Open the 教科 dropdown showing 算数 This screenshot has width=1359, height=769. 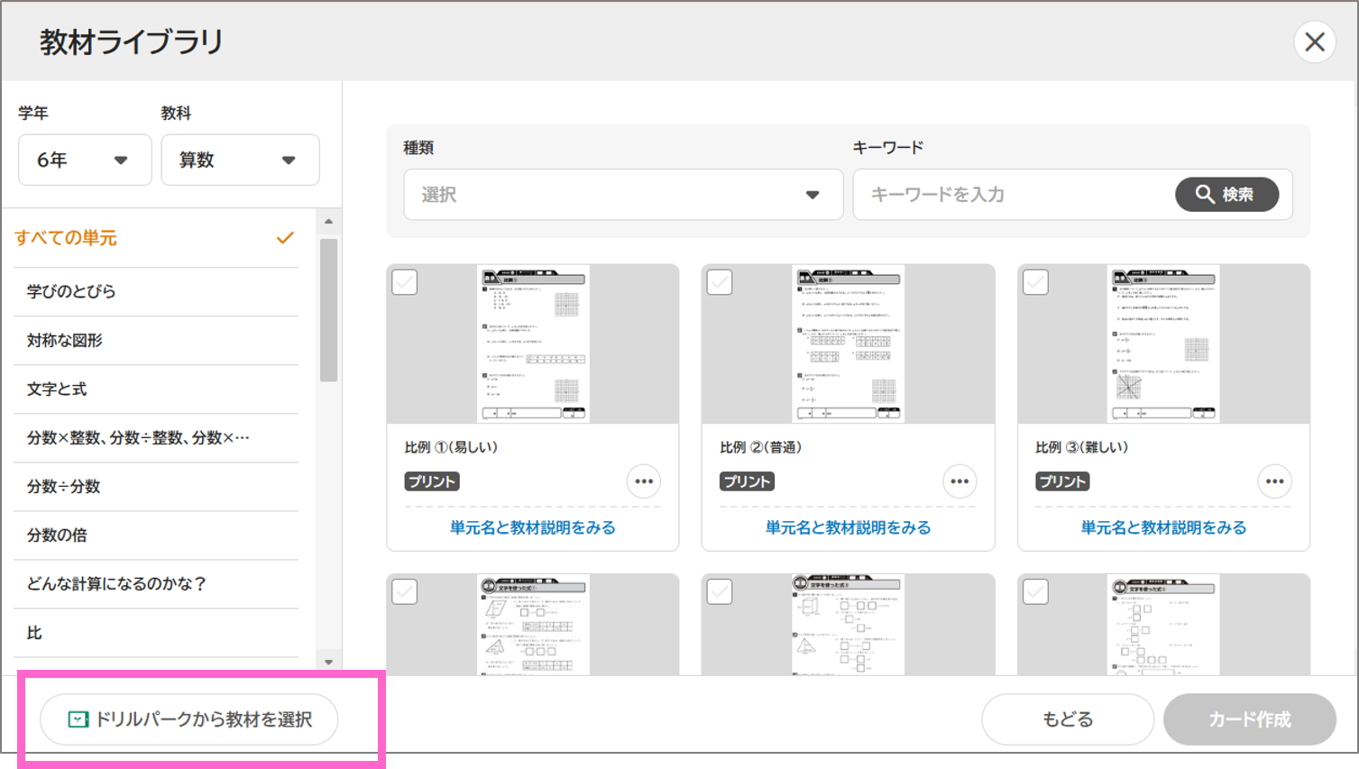coord(240,160)
